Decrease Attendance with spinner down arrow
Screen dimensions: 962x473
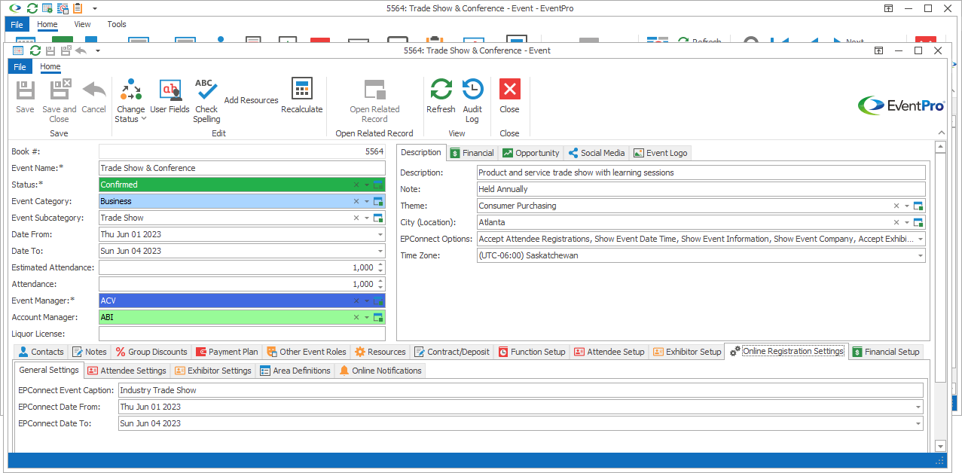(380, 288)
